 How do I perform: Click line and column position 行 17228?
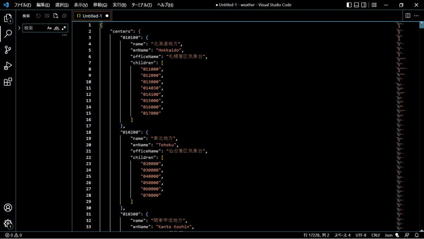[317, 235]
